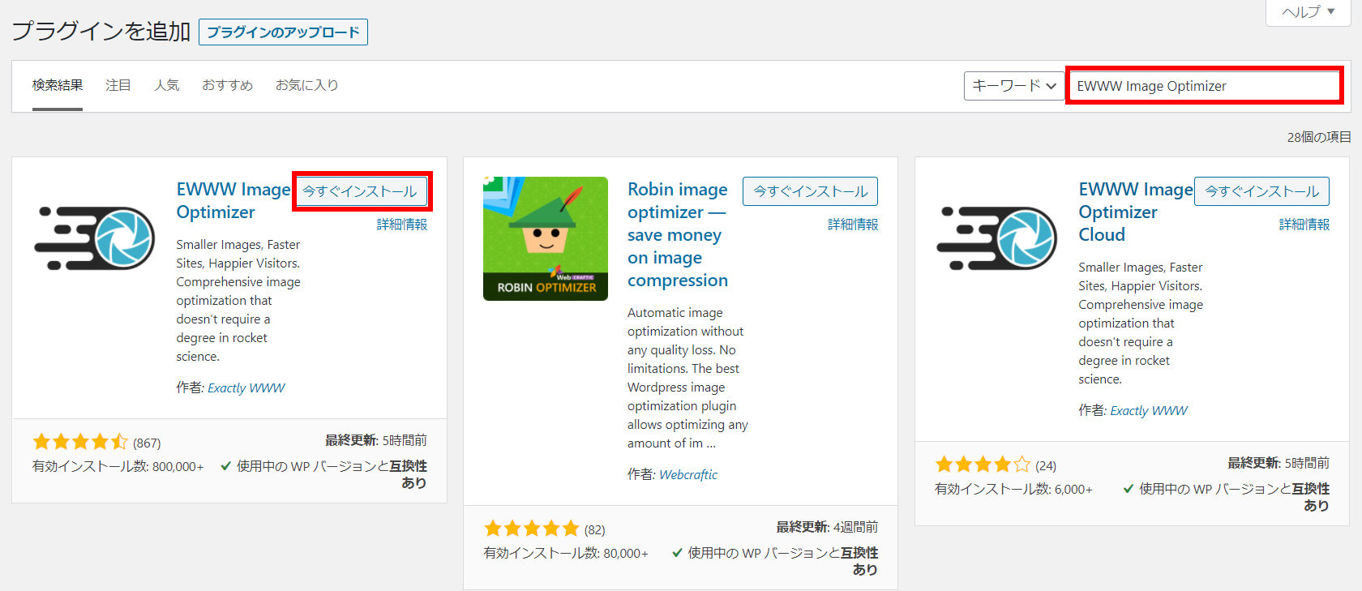
Task: Go to the お気に入り tab
Action: 306,85
